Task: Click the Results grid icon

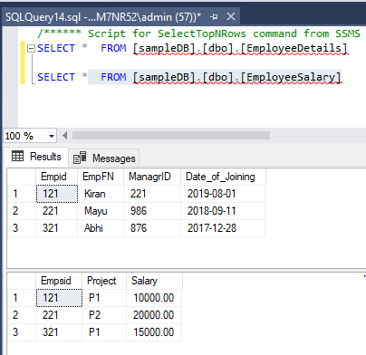Action: coord(17,156)
